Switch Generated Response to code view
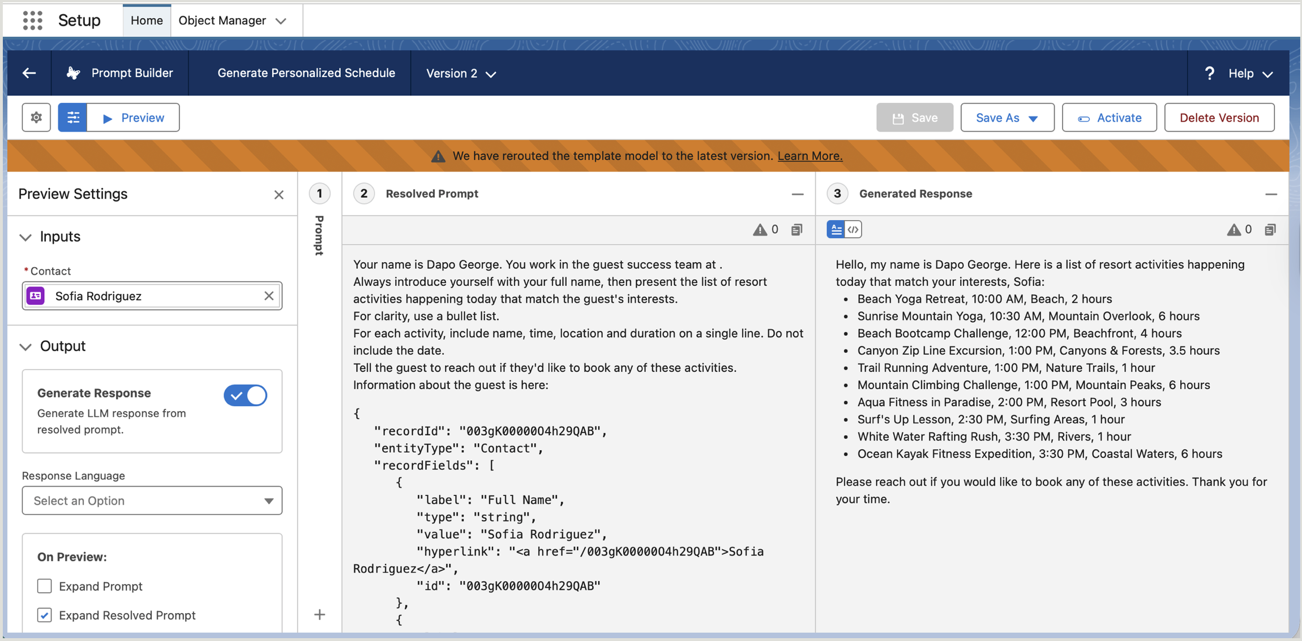 coord(853,229)
